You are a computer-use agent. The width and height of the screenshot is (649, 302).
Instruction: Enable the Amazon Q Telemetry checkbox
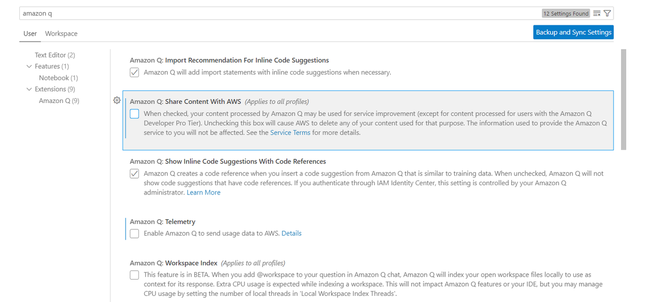pos(134,233)
